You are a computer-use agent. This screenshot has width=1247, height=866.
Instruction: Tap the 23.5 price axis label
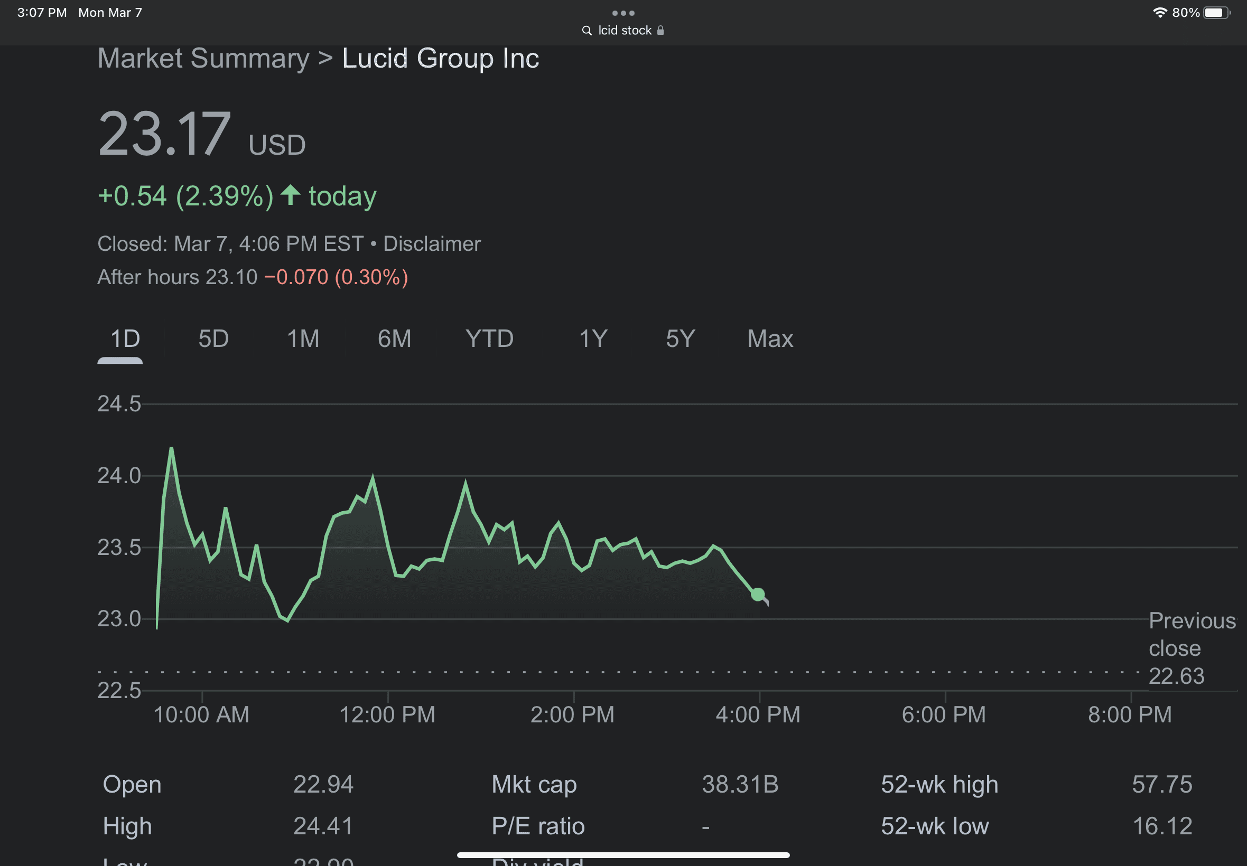(119, 548)
